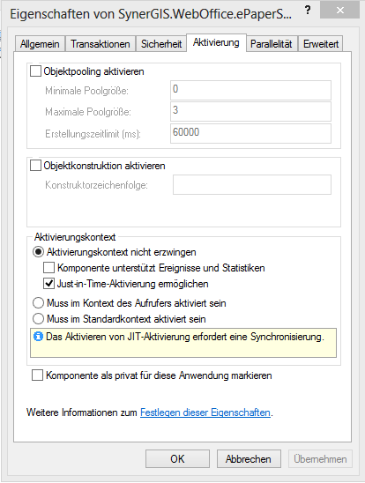This screenshot has height=483, width=365.
Task: Tick Komponente unterstützt Ereignisse und Statistiken
Action: click(x=49, y=268)
